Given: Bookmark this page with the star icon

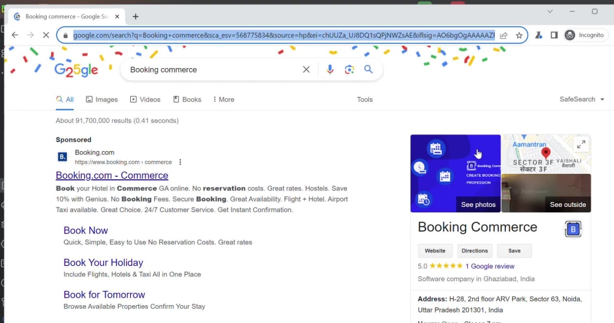Looking at the screenshot, I should coord(519,35).
